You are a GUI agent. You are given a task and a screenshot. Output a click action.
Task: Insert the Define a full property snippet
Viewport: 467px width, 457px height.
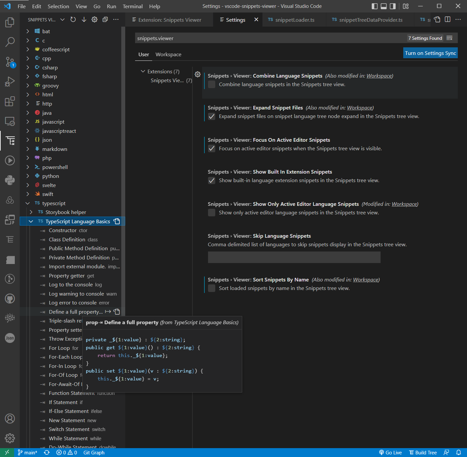click(108, 312)
